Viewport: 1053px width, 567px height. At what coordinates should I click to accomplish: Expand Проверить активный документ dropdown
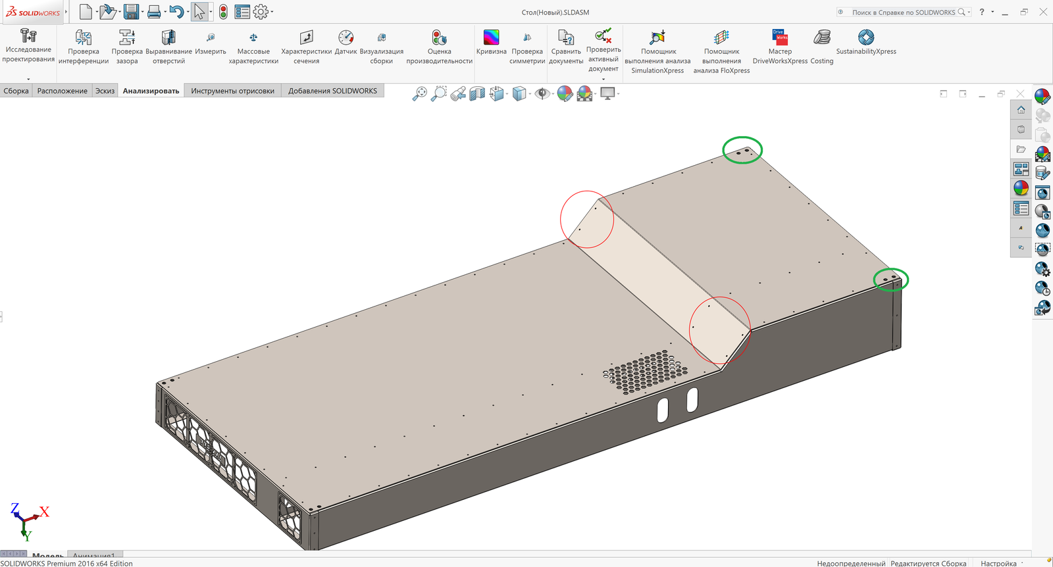[604, 80]
